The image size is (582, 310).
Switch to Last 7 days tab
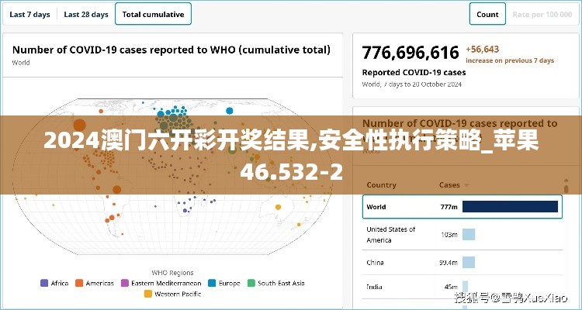[29, 14]
